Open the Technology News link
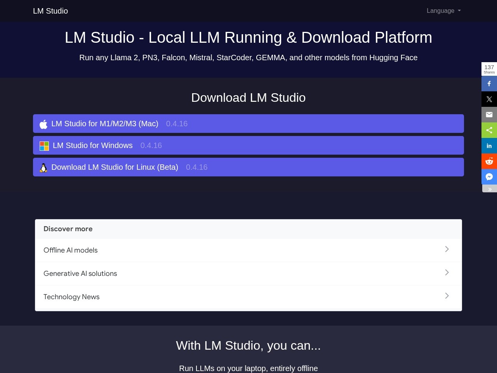 pyautogui.click(x=248, y=297)
